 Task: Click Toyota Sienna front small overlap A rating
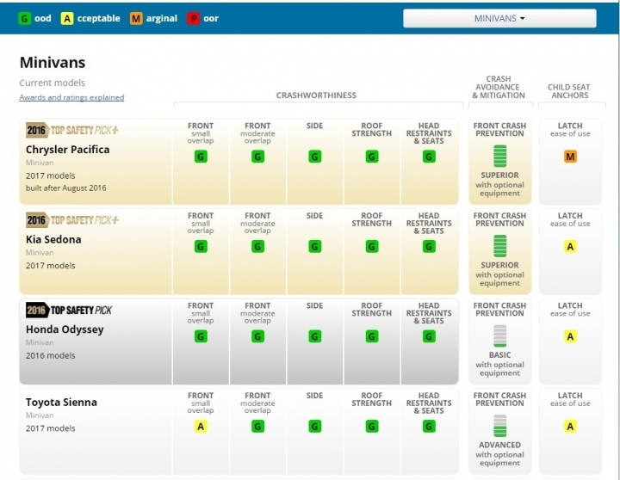[201, 427]
